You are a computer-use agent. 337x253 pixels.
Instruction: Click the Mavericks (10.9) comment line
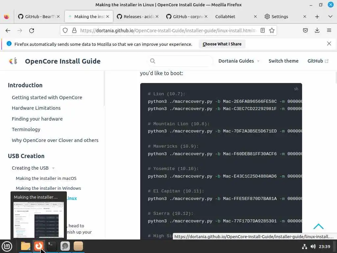point(173,146)
